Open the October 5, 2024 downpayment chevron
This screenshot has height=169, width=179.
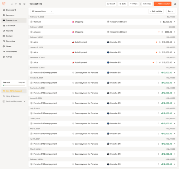(174, 83)
